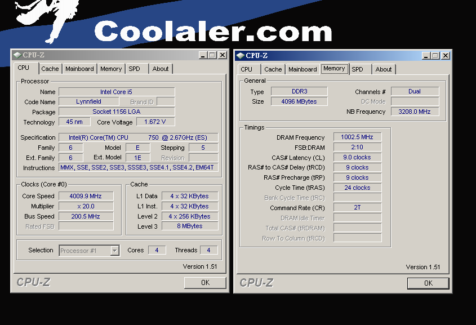
Task: Click the Level 3 value '8 MBytes'
Action: pos(190,226)
